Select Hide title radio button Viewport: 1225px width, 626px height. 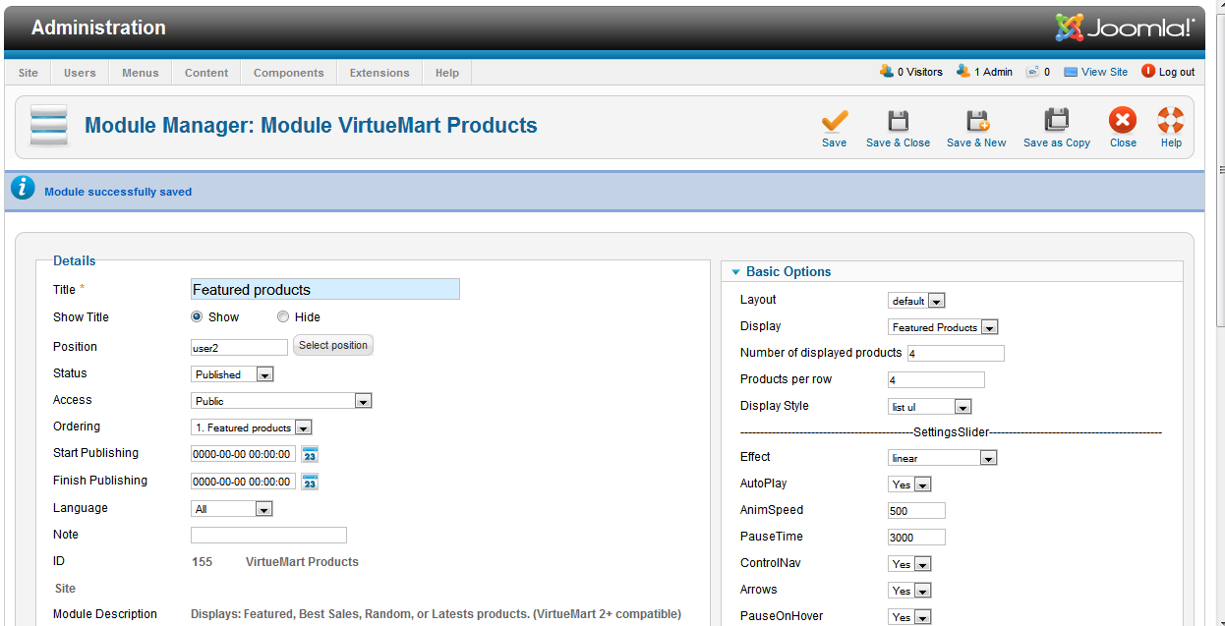click(x=283, y=317)
